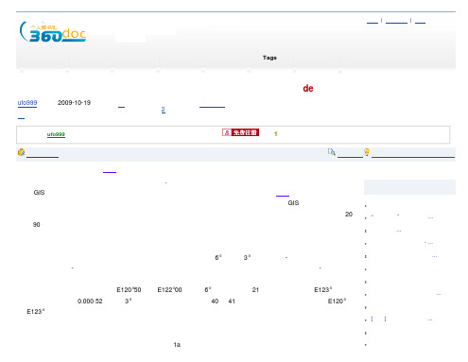Follow the red underlined link beside the notebook icon

pos(43,156)
